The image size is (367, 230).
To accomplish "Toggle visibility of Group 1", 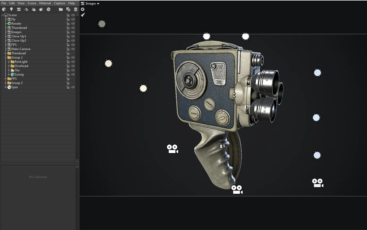I will pyautogui.click(x=73, y=58).
